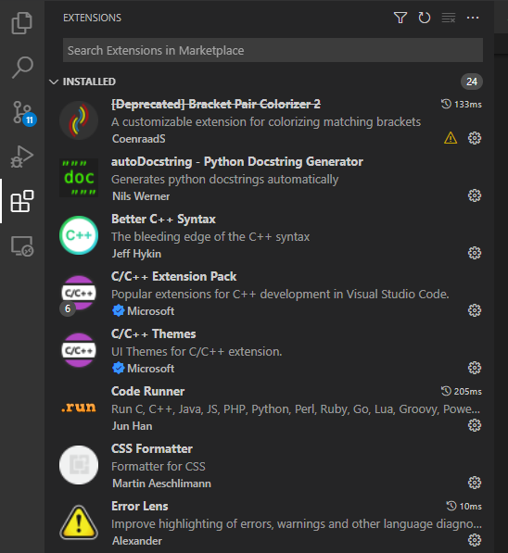Click the C/C++ Themes logo
508x553 pixels.
pos(79,350)
